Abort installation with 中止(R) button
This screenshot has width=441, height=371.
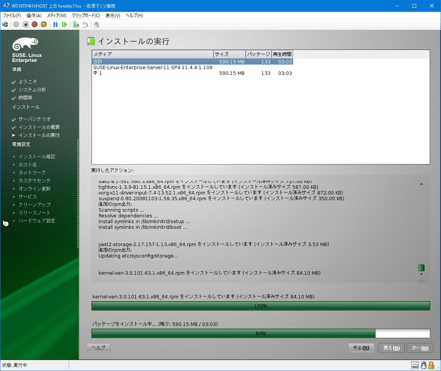point(361,348)
